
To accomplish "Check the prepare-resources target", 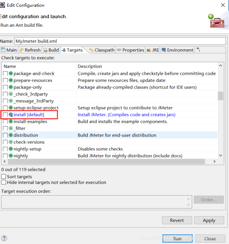I will (5, 80).
